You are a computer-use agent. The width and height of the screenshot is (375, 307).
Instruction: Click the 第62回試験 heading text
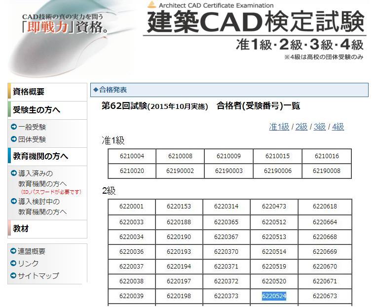click(200, 105)
